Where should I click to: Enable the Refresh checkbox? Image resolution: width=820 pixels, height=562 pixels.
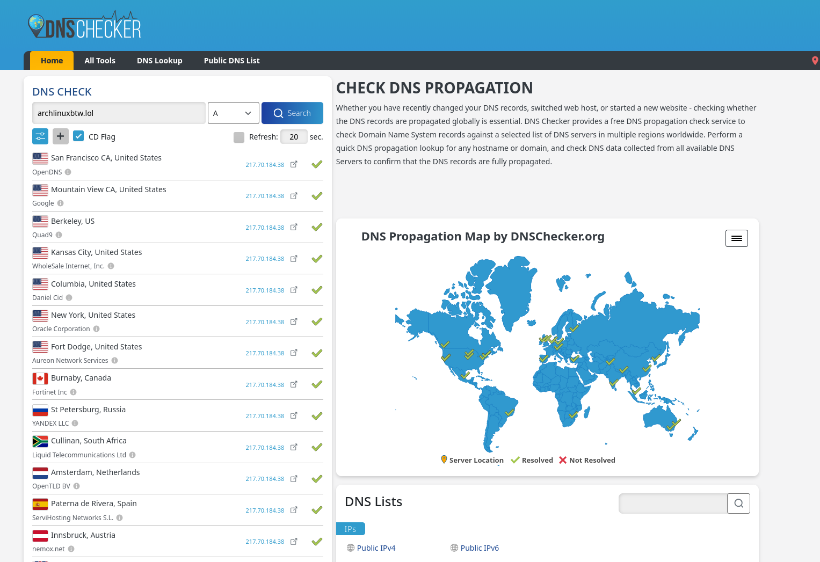tap(239, 137)
